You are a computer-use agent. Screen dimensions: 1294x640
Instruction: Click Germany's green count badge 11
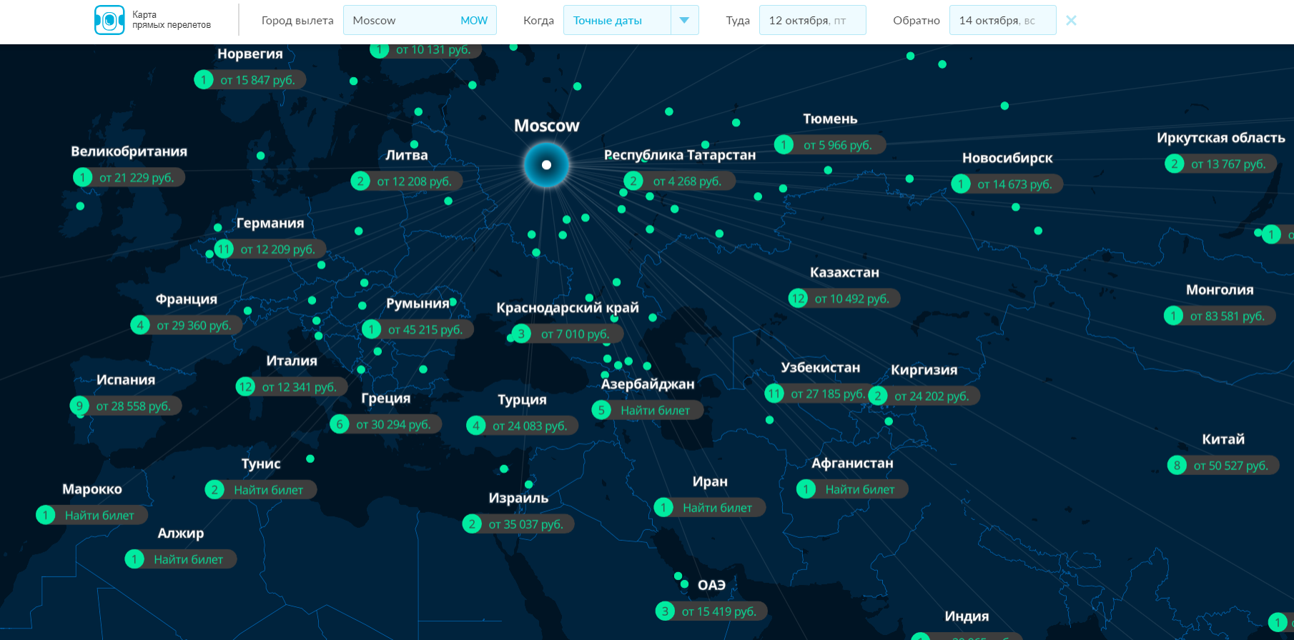tap(224, 249)
